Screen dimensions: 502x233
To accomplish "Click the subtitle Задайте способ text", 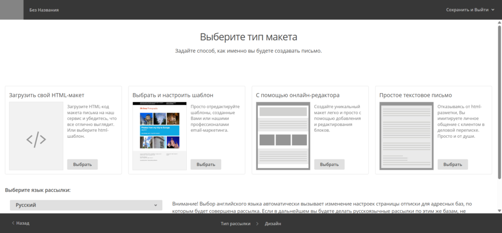I will [249, 51].
